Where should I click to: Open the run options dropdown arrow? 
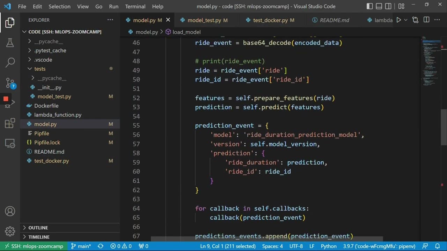click(x=405, y=20)
